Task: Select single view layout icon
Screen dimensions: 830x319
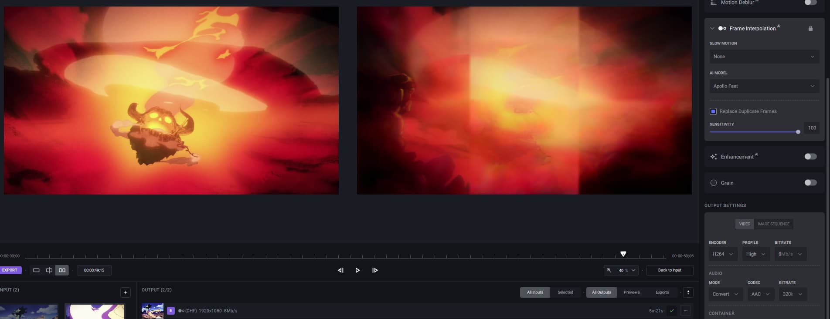Action: (36, 270)
